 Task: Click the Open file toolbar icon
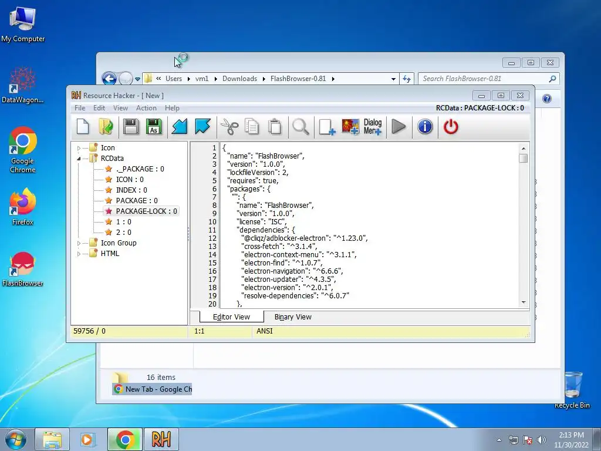pyautogui.click(x=106, y=127)
